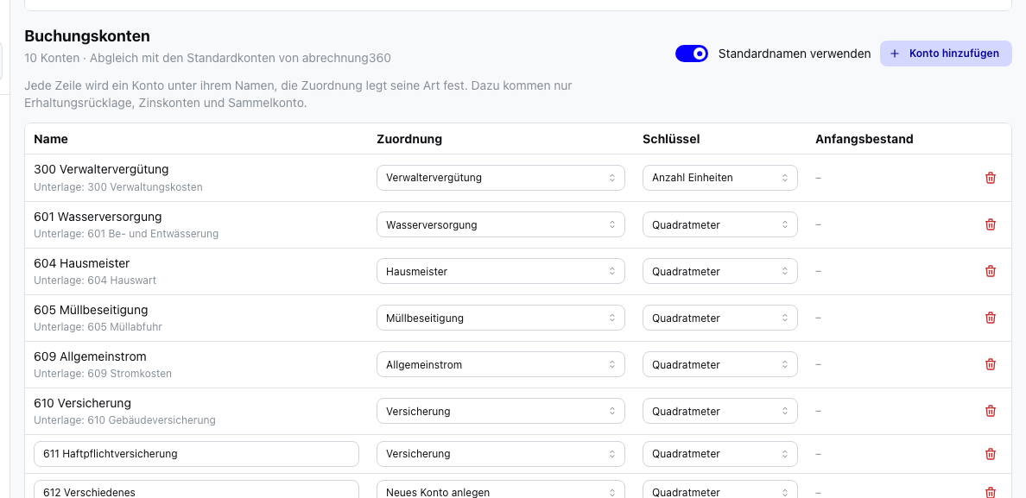Open the Neues Konto anlegen dropdown
This screenshot has width=1026, height=498.
coord(501,489)
